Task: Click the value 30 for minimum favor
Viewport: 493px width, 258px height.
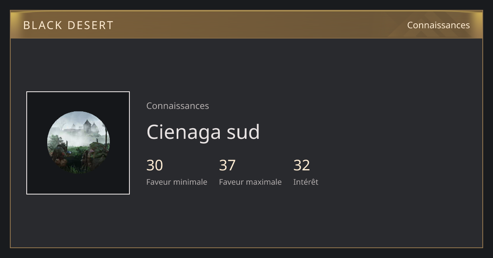Action: pos(154,165)
